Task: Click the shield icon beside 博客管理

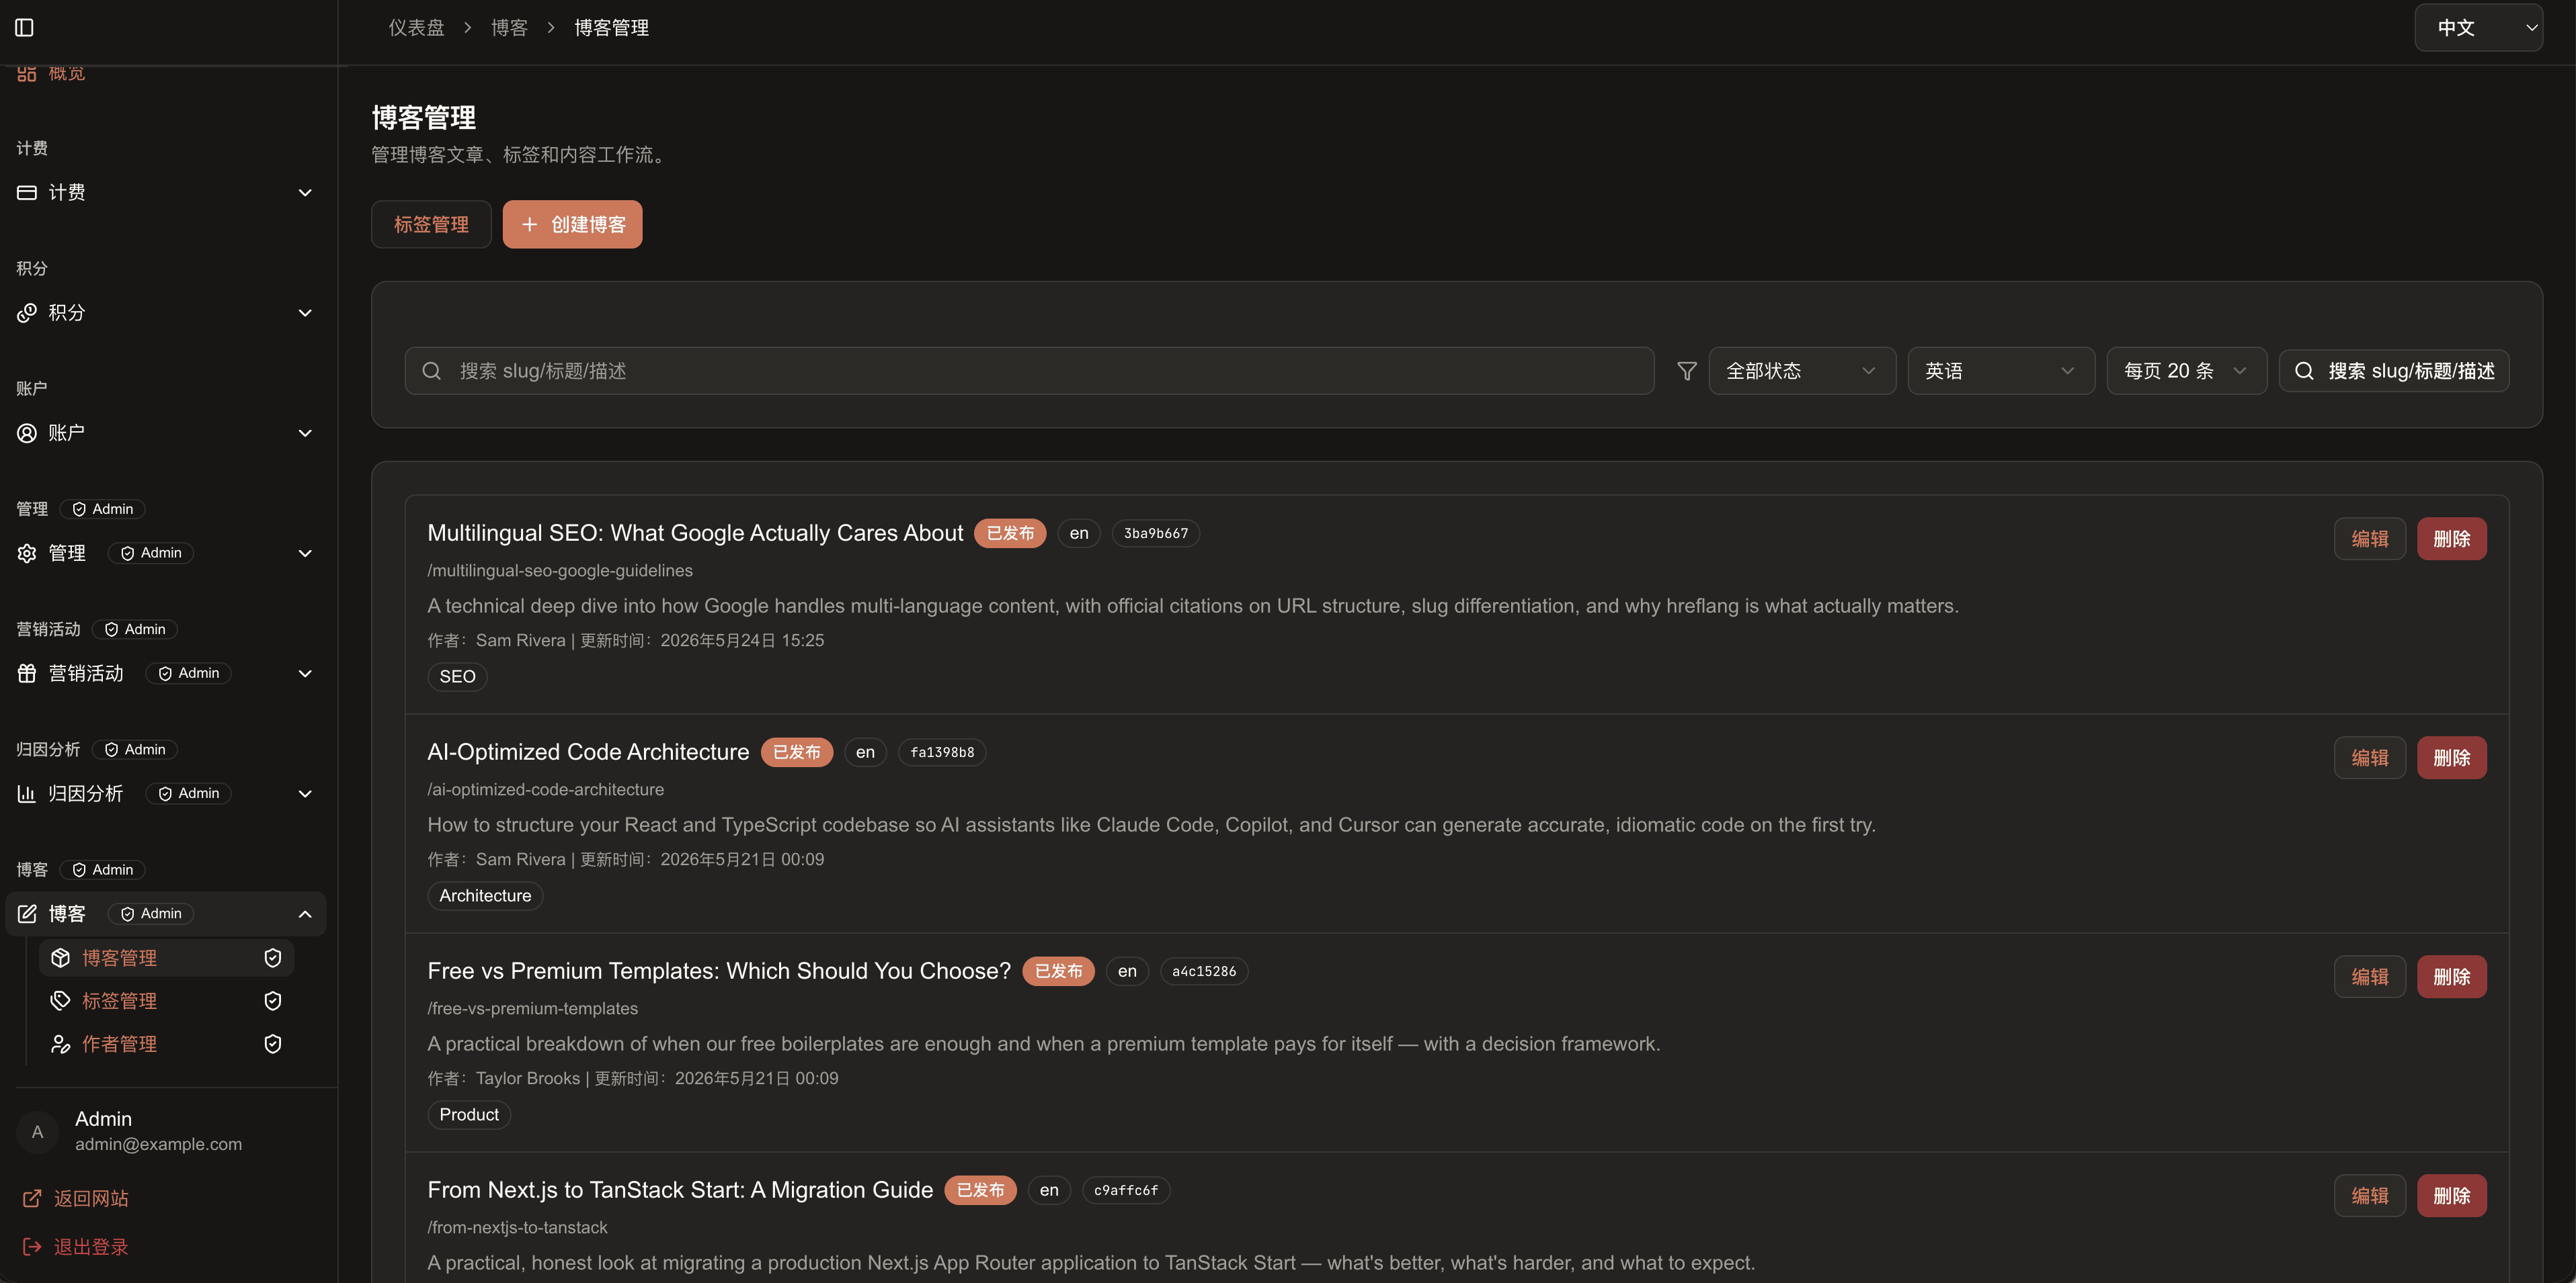Action: 273,959
